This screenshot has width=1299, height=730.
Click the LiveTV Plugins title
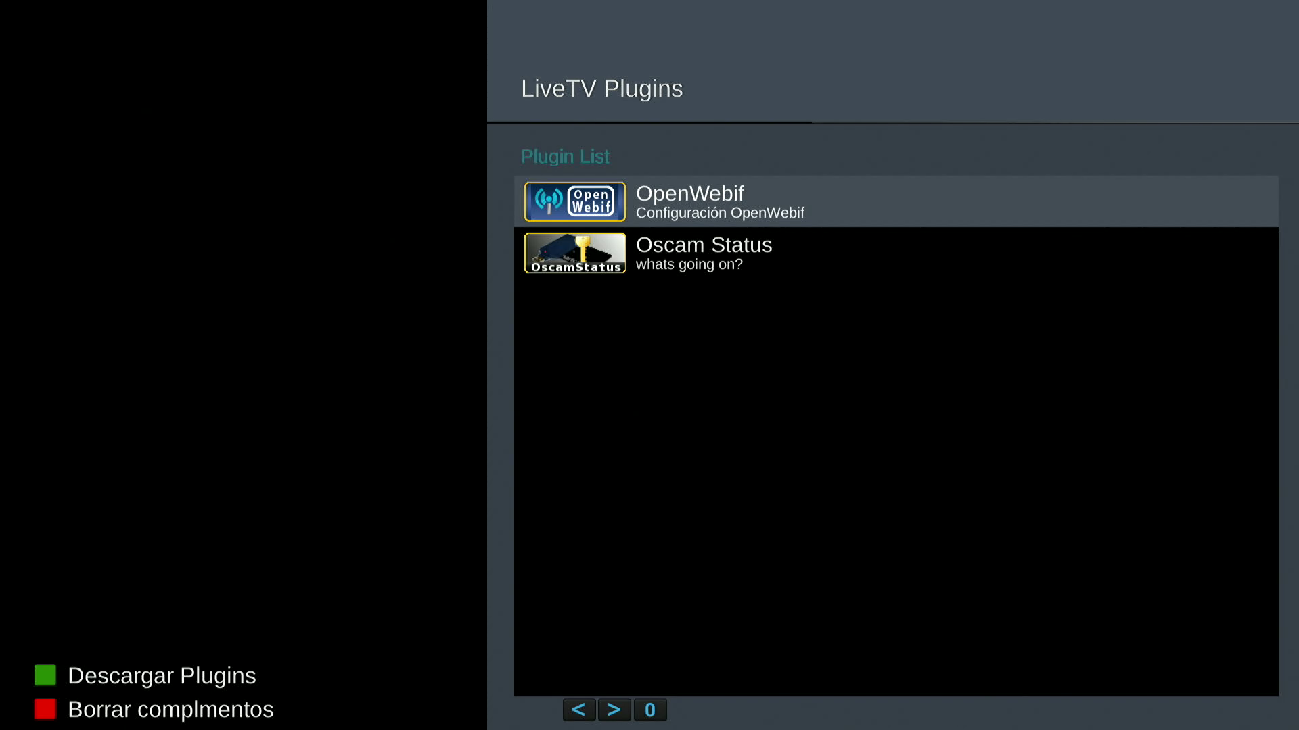[x=601, y=89]
